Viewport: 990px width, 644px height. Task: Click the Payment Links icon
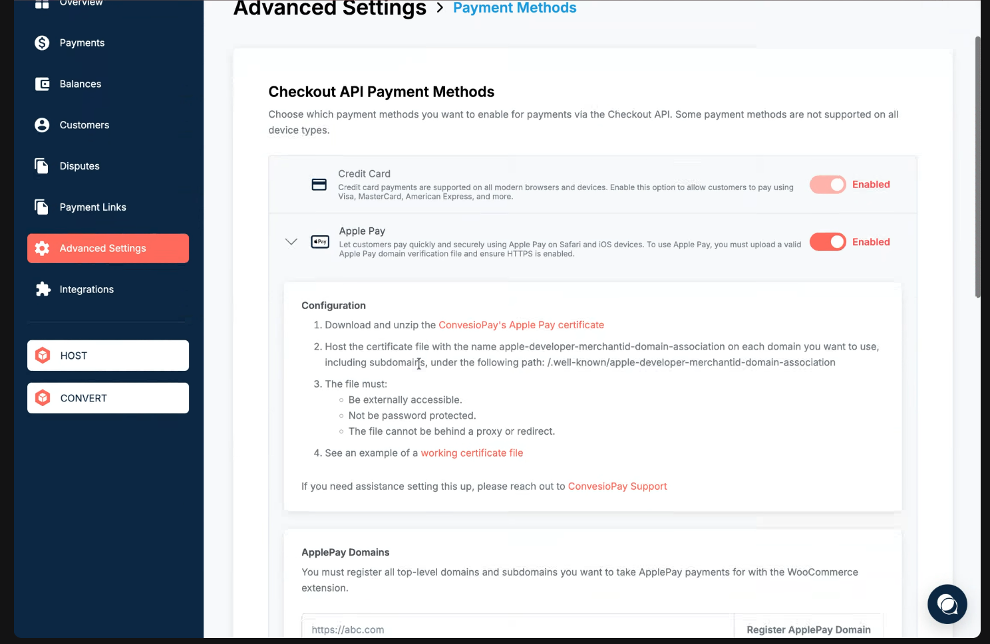tap(42, 207)
